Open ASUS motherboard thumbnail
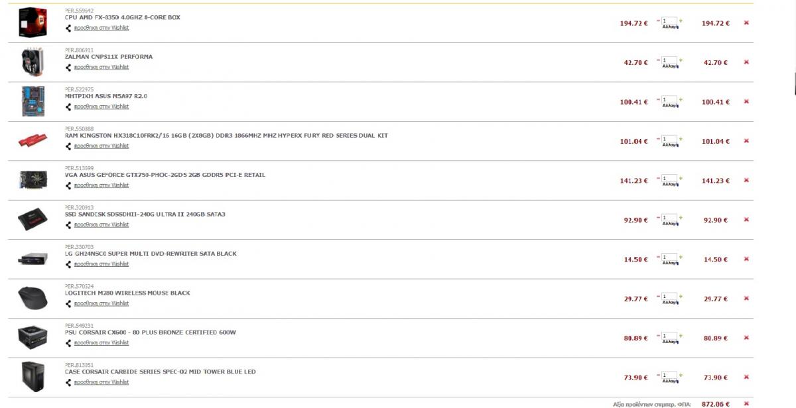 pyautogui.click(x=33, y=101)
